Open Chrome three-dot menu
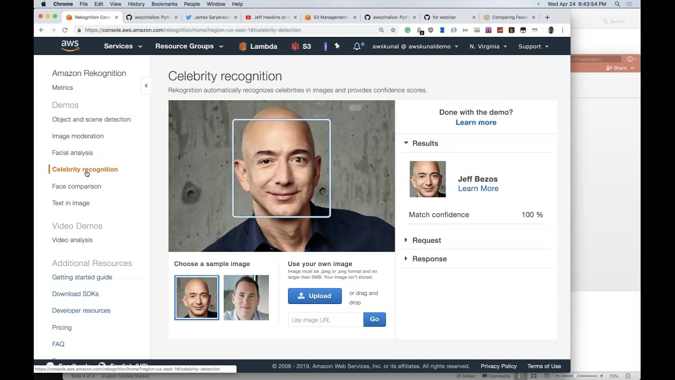 563,30
